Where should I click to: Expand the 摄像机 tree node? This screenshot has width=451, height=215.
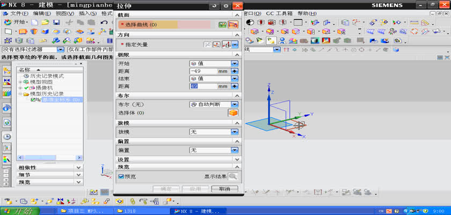pyautogui.click(x=20, y=88)
